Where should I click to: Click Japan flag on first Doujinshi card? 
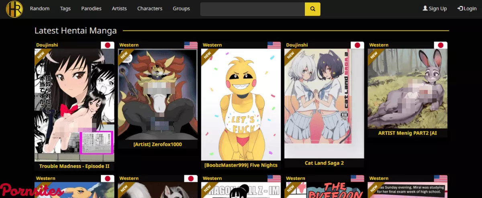pos(107,45)
